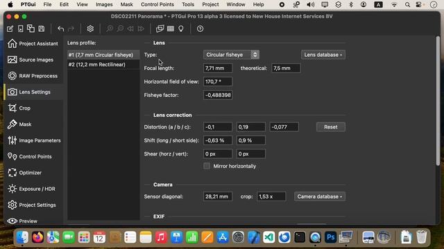
Task: Click the Open Project toolbar icon
Action: pyautogui.click(x=20, y=28)
